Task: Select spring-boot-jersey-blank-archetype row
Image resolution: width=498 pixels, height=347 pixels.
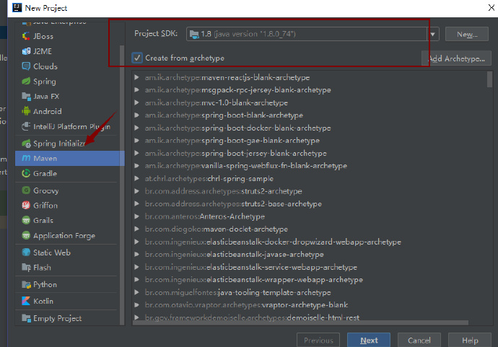Action: 310,153
